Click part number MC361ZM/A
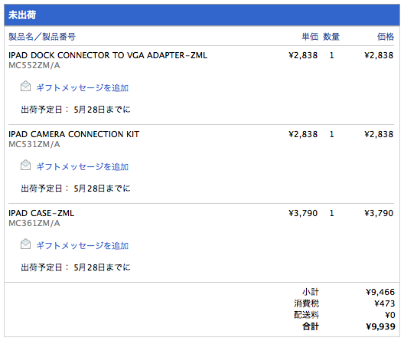404x341 pixels. point(34,224)
